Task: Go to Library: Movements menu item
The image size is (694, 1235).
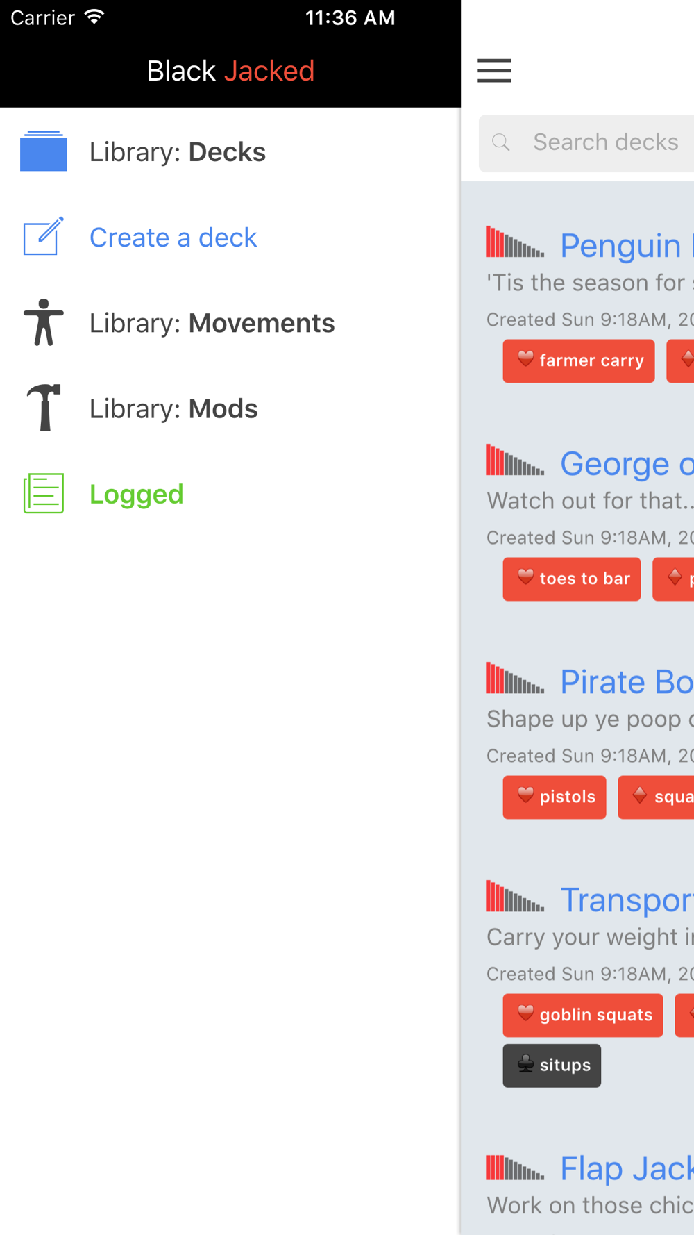Action: 212,323
